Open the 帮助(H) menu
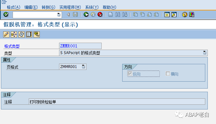 click(x=109, y=7)
